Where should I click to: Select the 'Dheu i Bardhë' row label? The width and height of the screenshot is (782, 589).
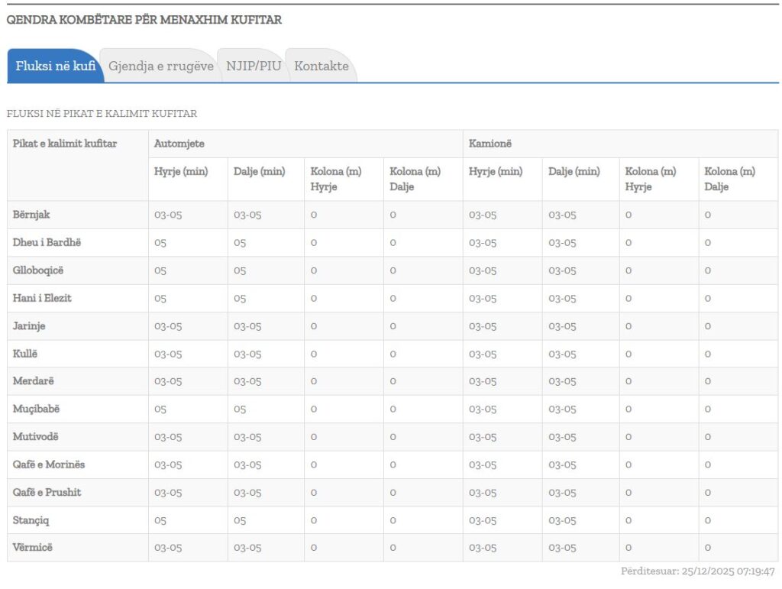[47, 243]
